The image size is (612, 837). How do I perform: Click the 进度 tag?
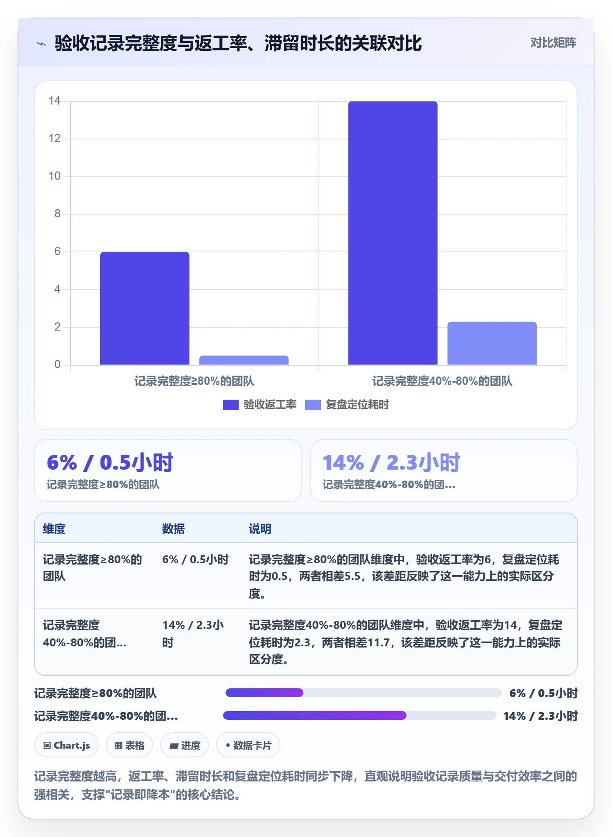pyautogui.click(x=184, y=745)
